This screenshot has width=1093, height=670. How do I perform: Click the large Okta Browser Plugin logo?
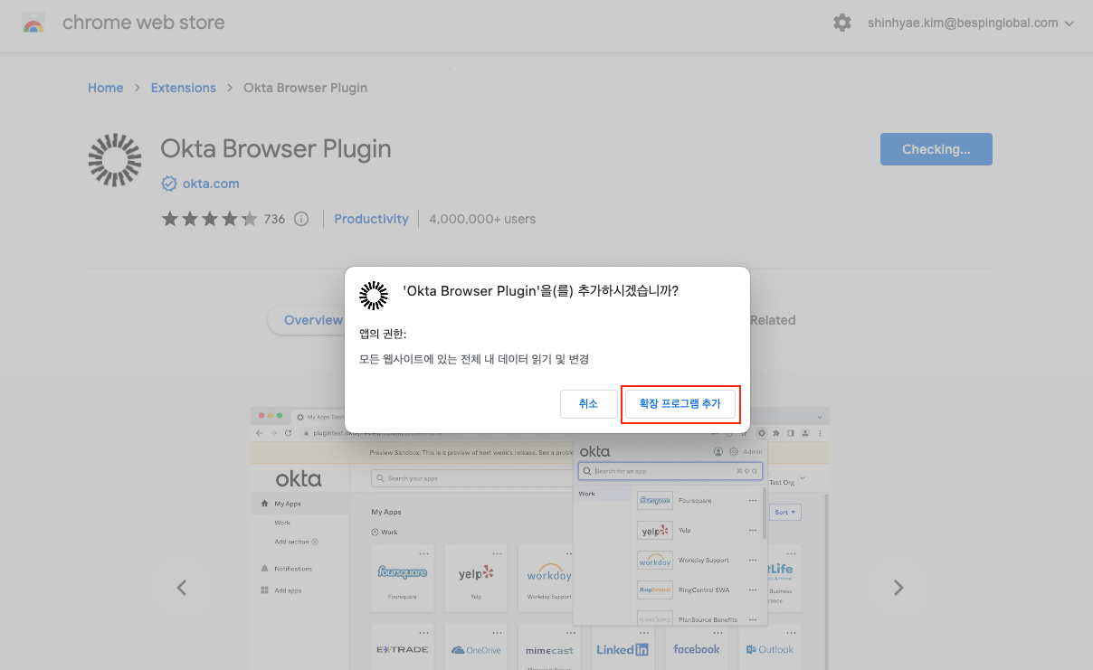(115, 160)
